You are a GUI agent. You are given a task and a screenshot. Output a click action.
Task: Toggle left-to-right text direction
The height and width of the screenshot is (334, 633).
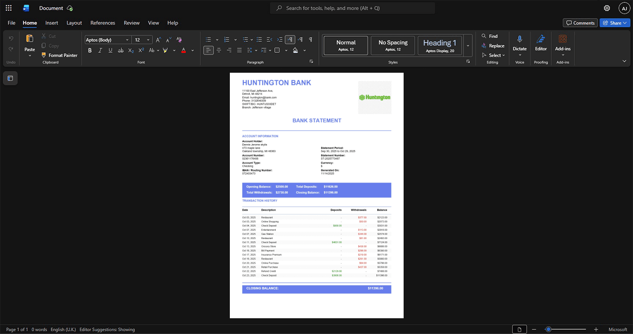pos(290,39)
